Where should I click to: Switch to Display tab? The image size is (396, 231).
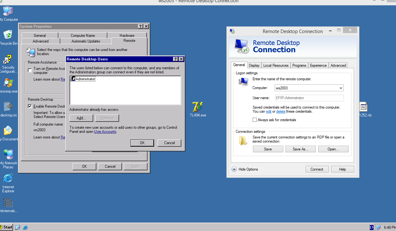pos(254,65)
